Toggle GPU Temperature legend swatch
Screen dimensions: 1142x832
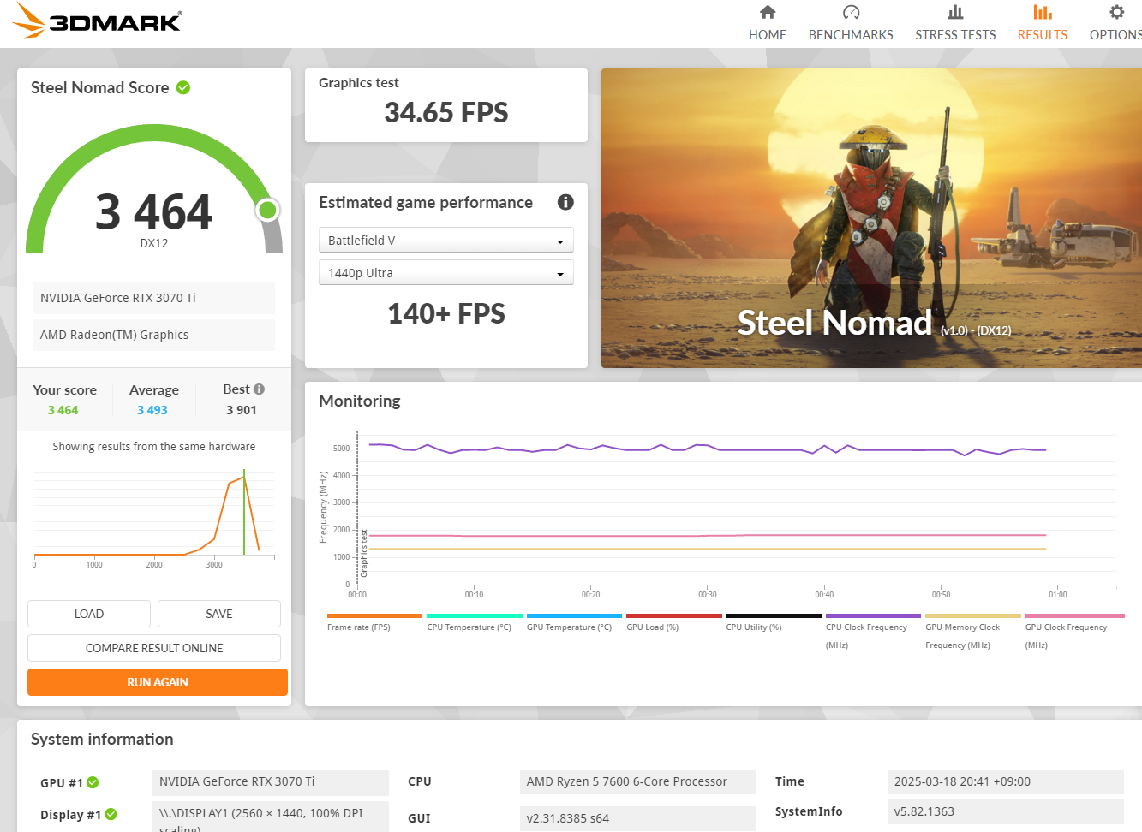[x=574, y=615]
